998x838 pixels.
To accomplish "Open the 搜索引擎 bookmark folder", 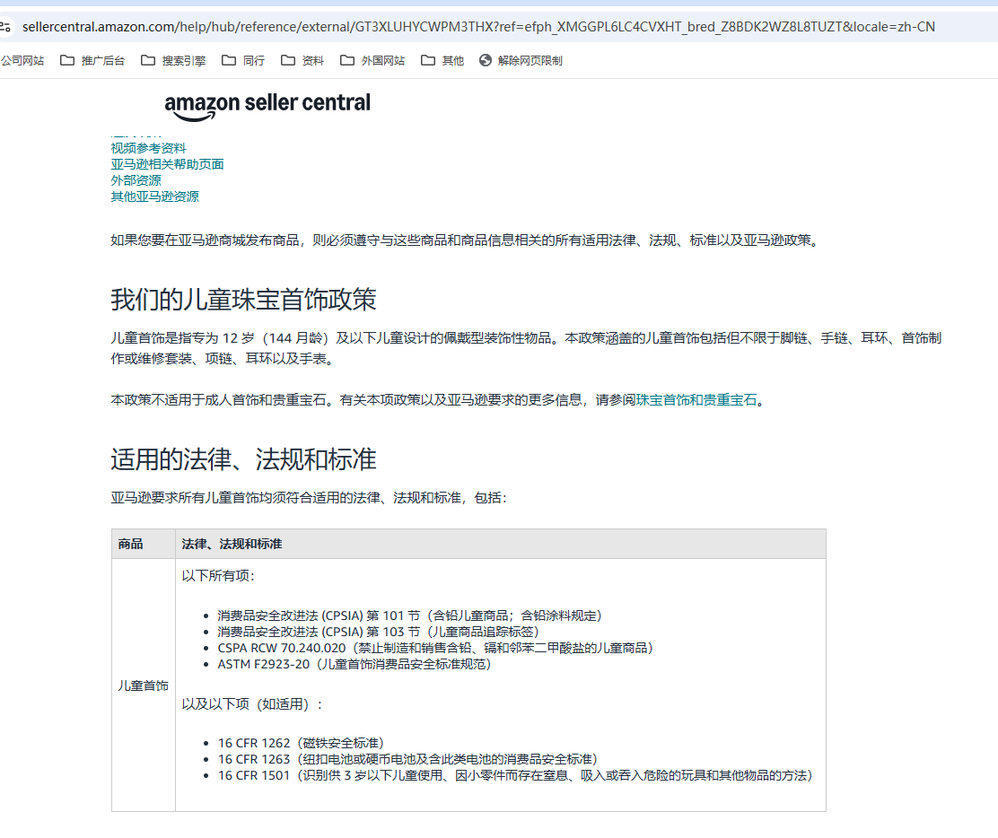I will point(173,60).
